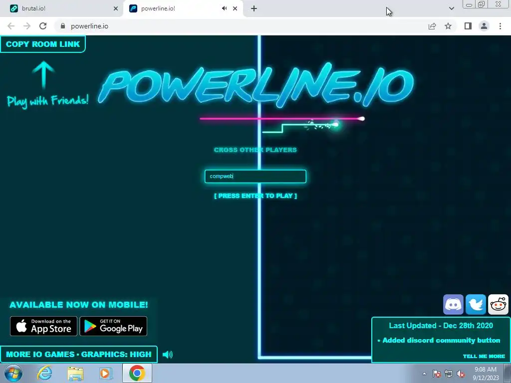Open Action Center flag icon
The image size is (511, 383).
tap(437, 374)
